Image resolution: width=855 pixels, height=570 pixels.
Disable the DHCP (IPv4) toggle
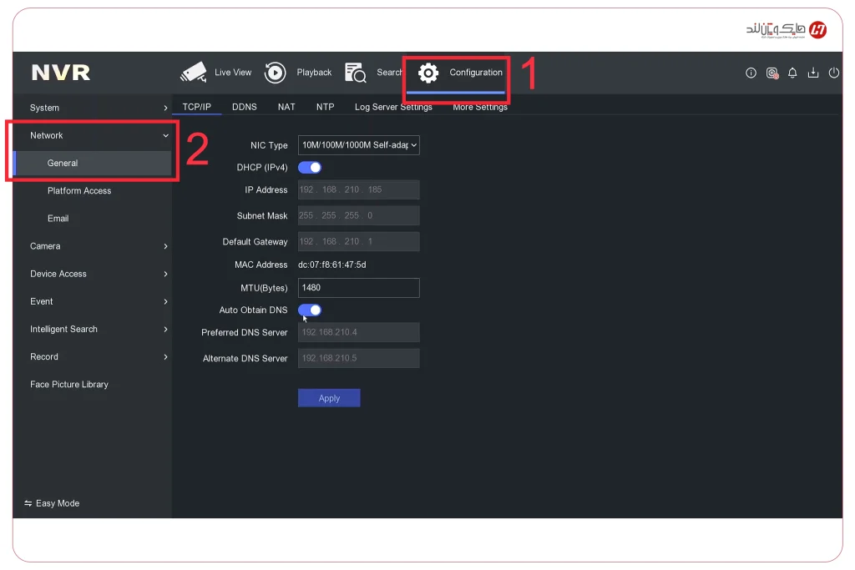click(x=310, y=167)
